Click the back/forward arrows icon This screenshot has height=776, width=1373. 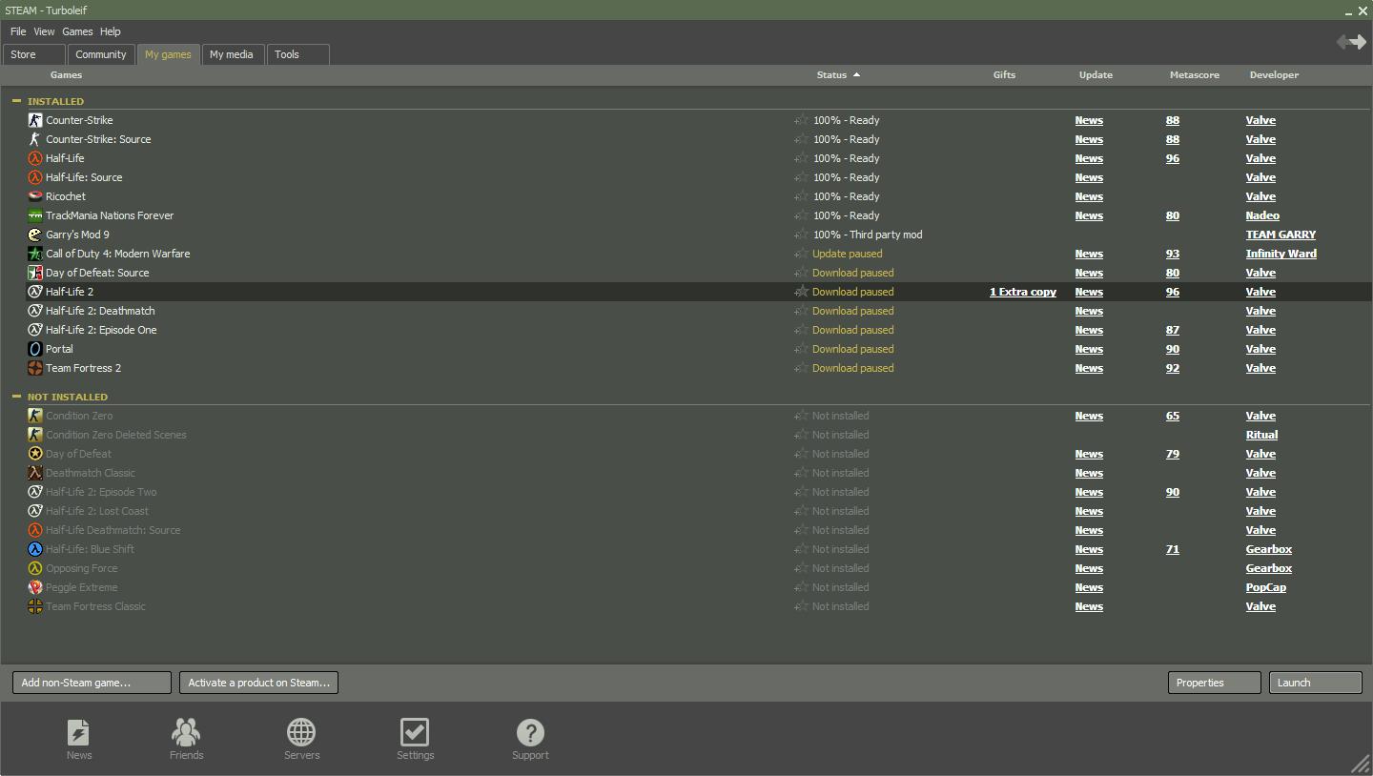(1351, 42)
